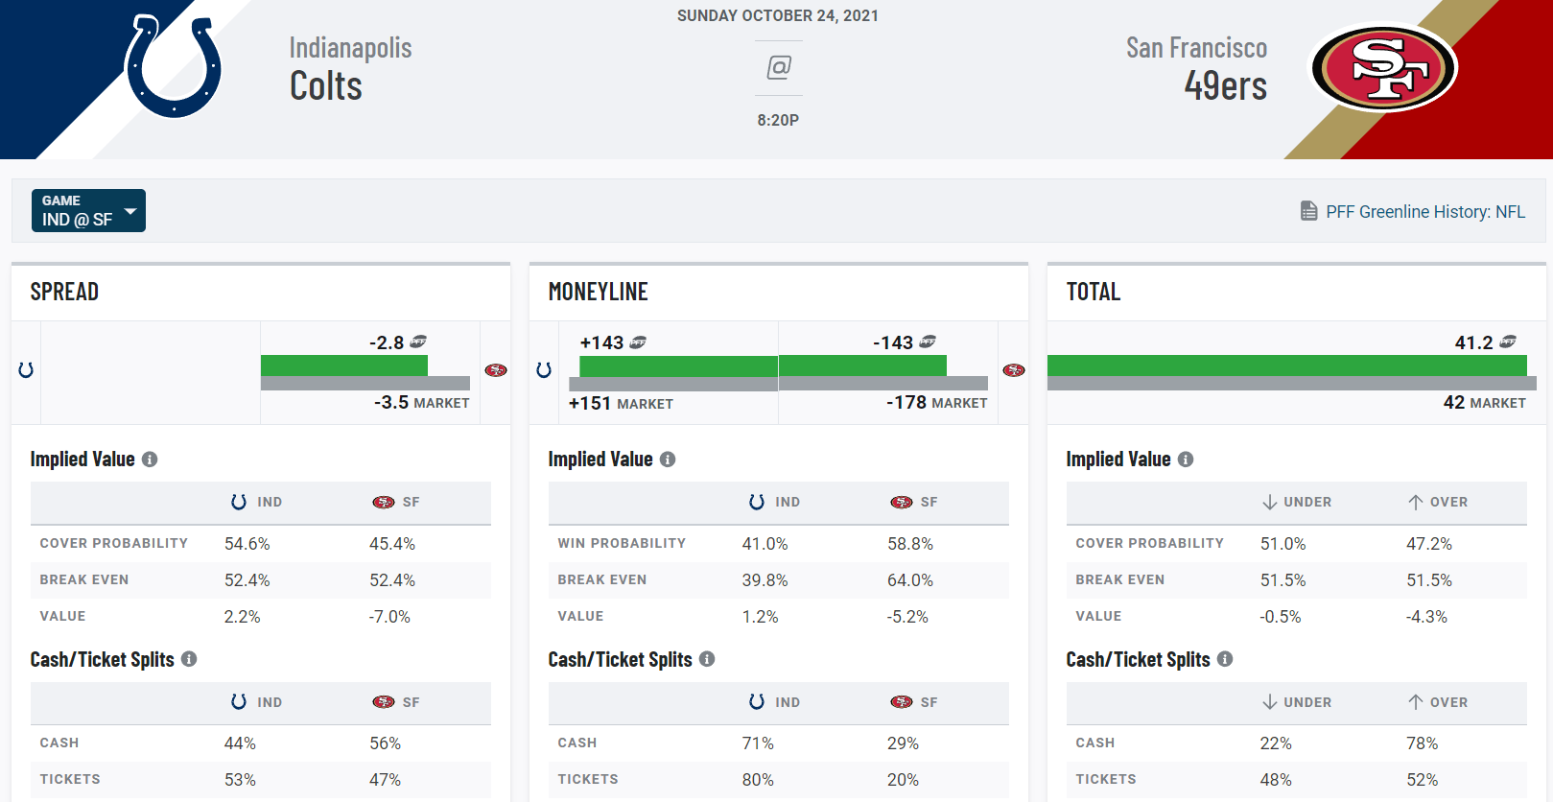This screenshot has height=802, width=1553.
Task: Click the info icon beside Total Implied Value
Action: (x=1186, y=460)
